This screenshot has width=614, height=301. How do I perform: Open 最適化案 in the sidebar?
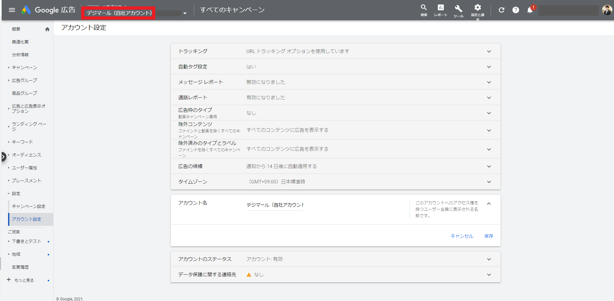click(x=20, y=42)
